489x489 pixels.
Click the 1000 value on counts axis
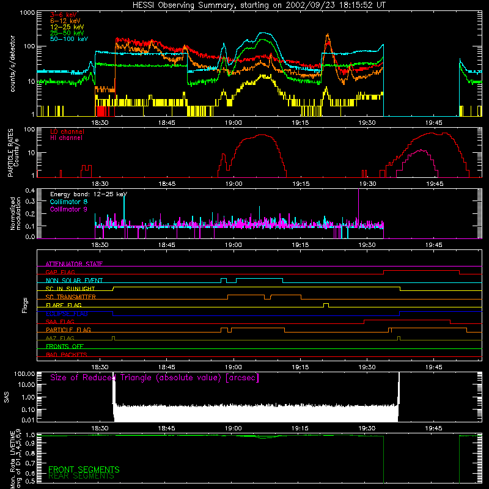[28, 13]
